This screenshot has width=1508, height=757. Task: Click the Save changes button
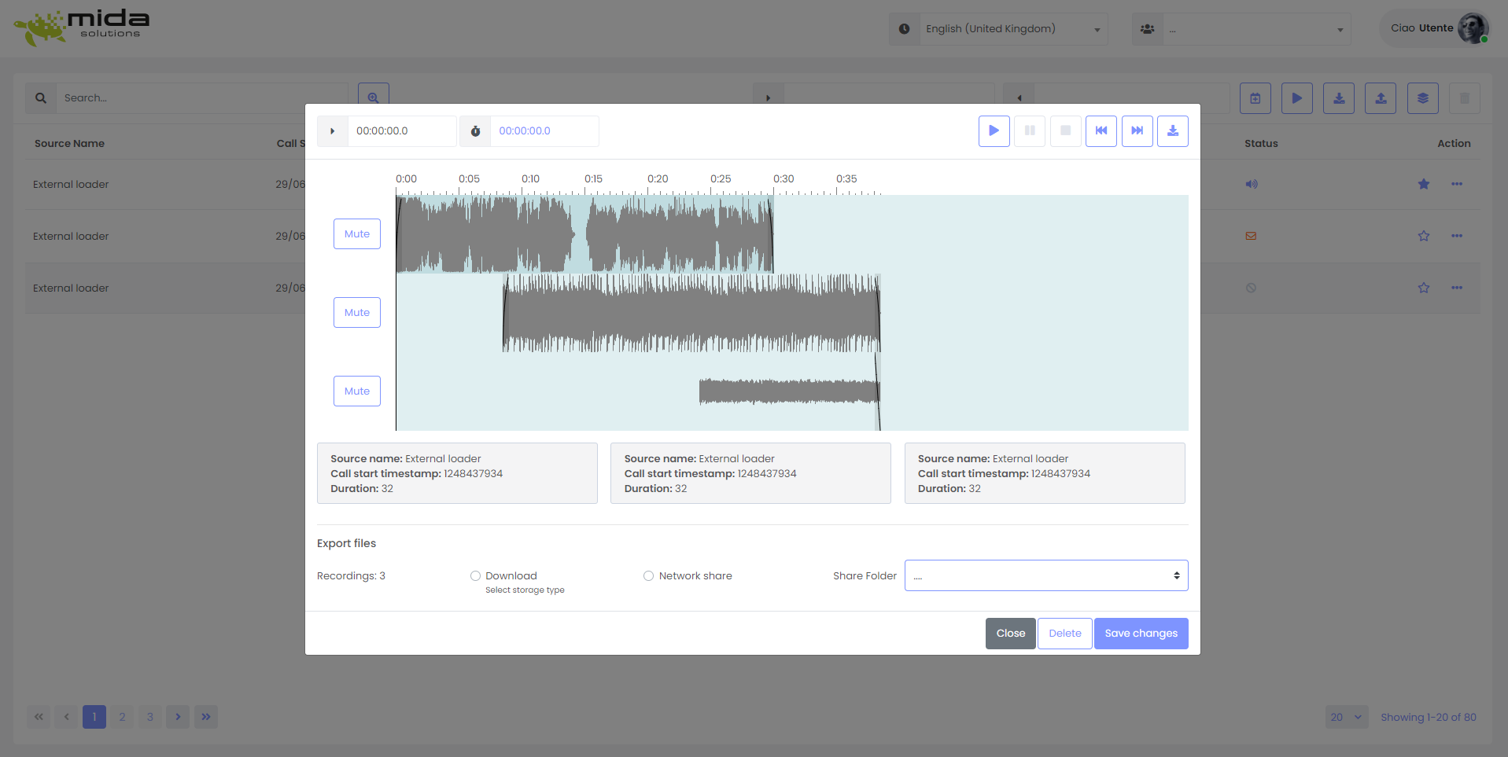[x=1141, y=633]
